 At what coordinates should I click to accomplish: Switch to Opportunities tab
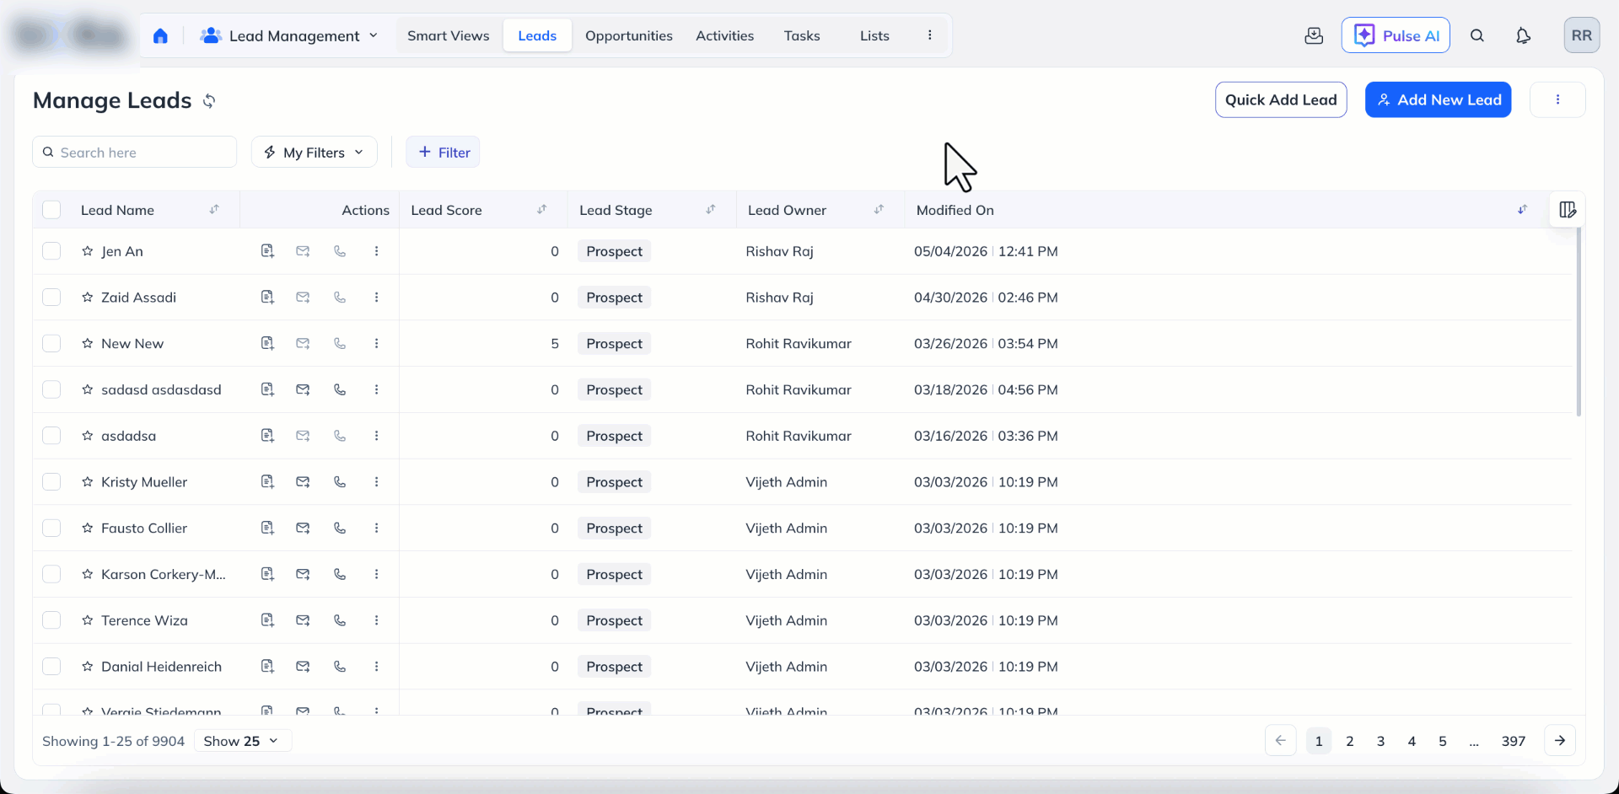pos(629,35)
